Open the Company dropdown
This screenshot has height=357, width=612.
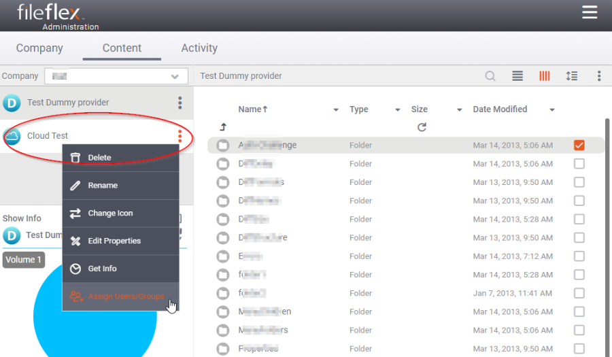pos(116,76)
